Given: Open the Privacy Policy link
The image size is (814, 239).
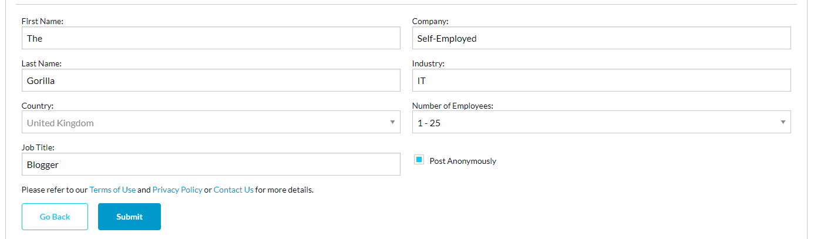Looking at the screenshot, I should pyautogui.click(x=177, y=190).
